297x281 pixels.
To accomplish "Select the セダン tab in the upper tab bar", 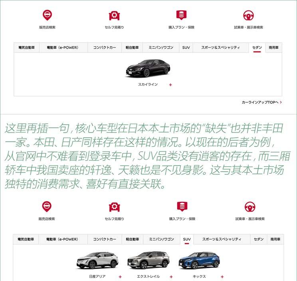I will tap(257, 47).
